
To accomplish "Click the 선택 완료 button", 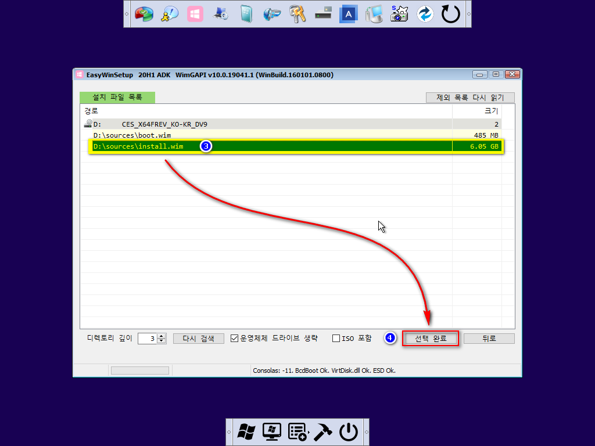I will click(431, 339).
